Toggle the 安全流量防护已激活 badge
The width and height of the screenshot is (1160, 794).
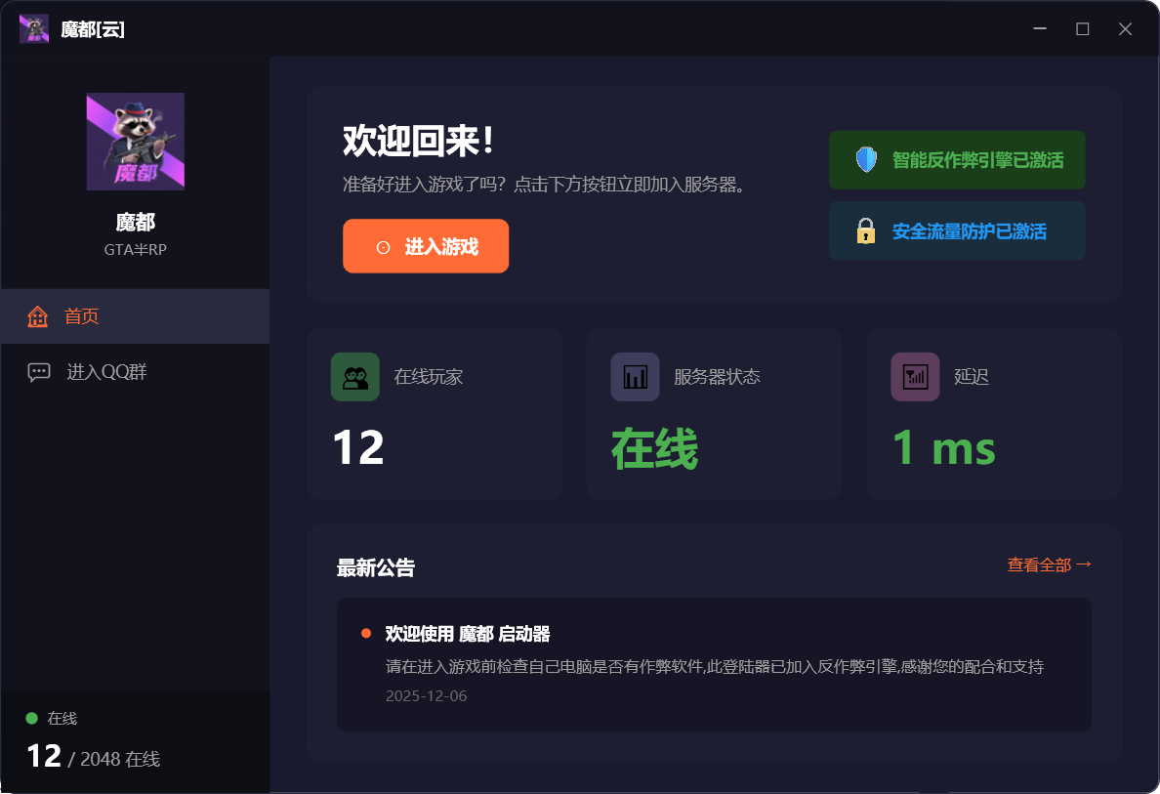pyautogui.click(x=957, y=230)
